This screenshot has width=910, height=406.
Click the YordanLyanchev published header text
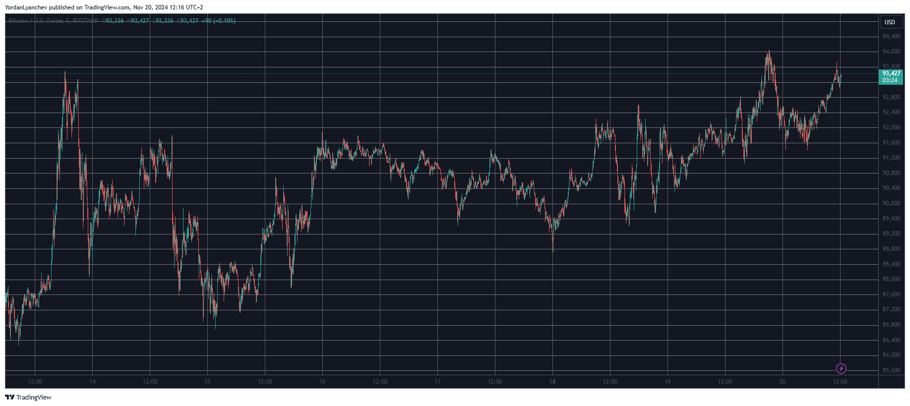click(104, 7)
